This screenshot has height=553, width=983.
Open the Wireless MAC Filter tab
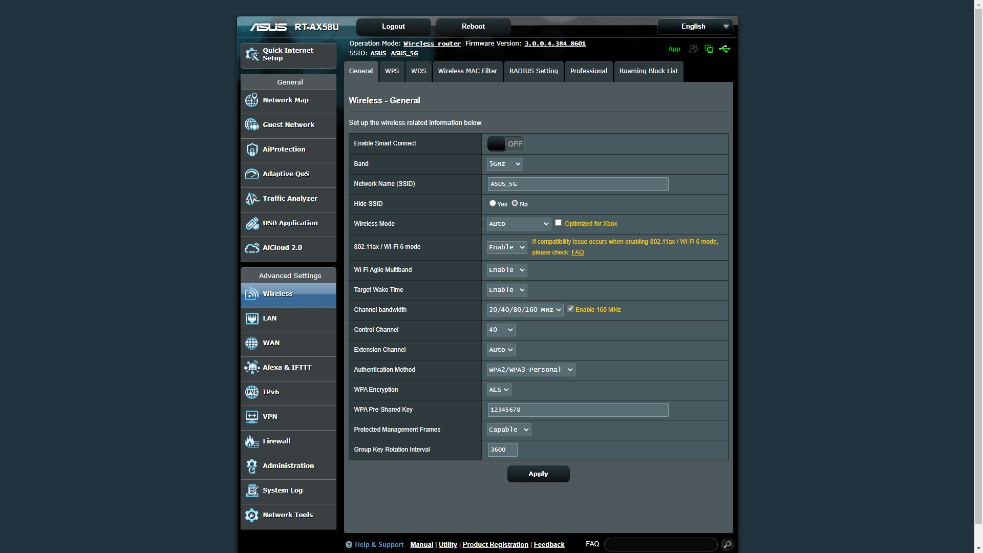pyautogui.click(x=467, y=71)
